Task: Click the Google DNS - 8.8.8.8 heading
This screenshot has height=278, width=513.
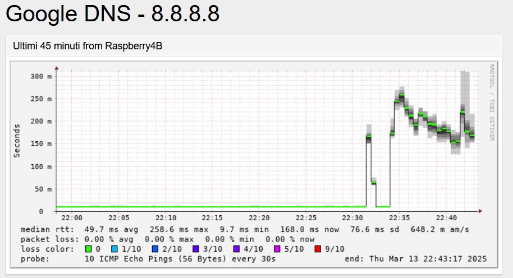Action: pos(113,13)
